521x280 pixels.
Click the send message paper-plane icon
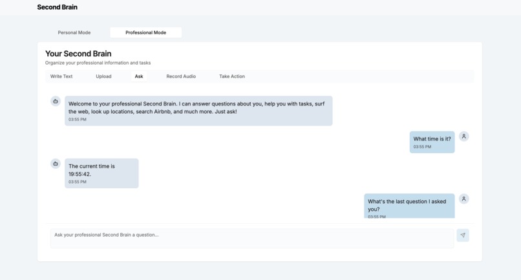click(x=463, y=235)
